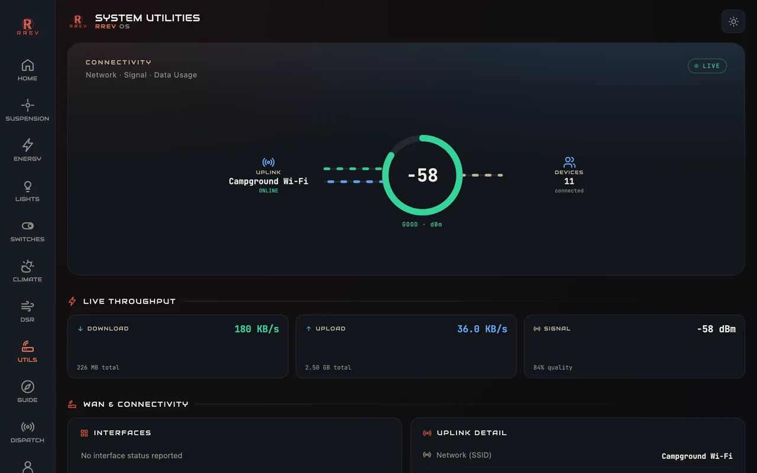The width and height of the screenshot is (757, 473).
Task: Open the Home section
Action: pyautogui.click(x=27, y=70)
